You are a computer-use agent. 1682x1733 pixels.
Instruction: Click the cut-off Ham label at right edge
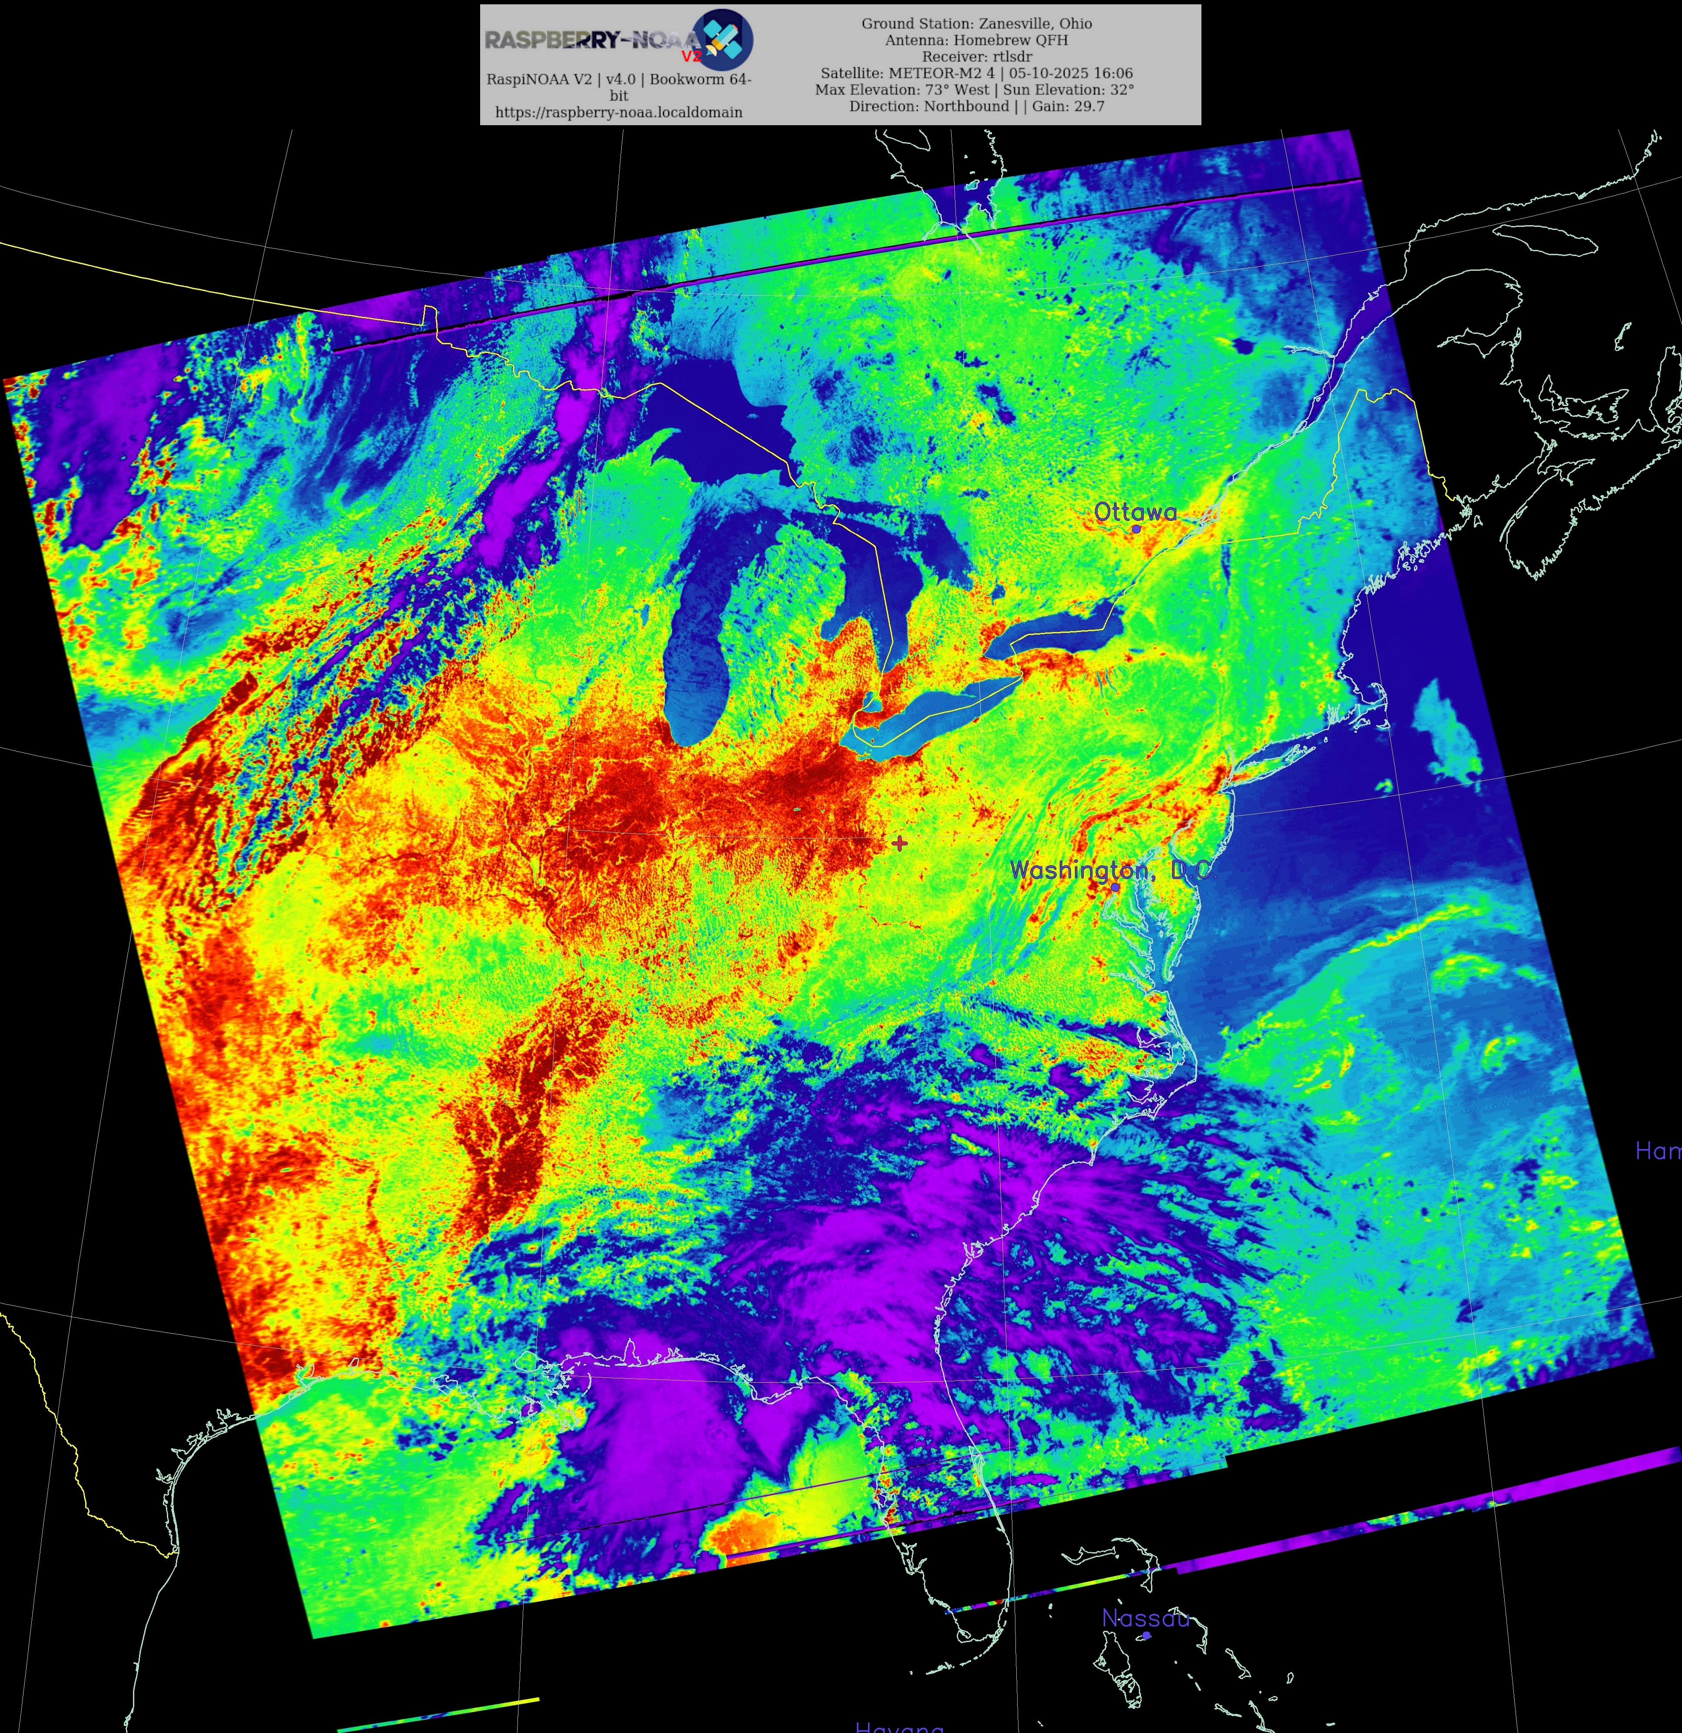[1658, 1150]
